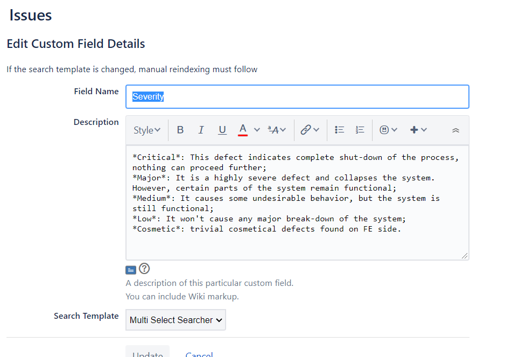Insert a bulleted list
The width and height of the screenshot is (526, 357).
[x=339, y=130]
